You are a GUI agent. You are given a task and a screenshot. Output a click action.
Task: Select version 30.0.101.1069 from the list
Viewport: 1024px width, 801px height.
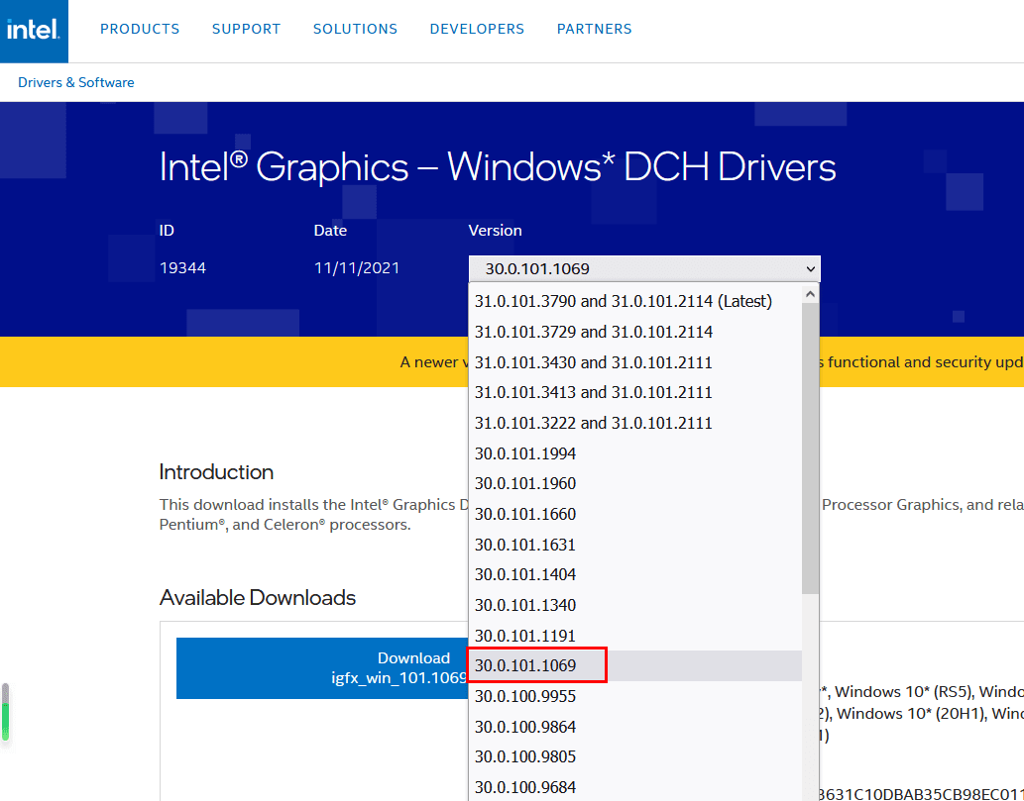click(x=537, y=665)
